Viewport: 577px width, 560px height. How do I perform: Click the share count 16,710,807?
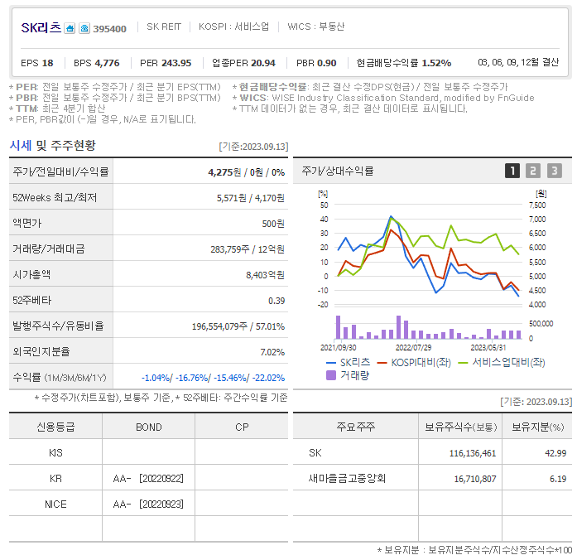[x=475, y=479]
